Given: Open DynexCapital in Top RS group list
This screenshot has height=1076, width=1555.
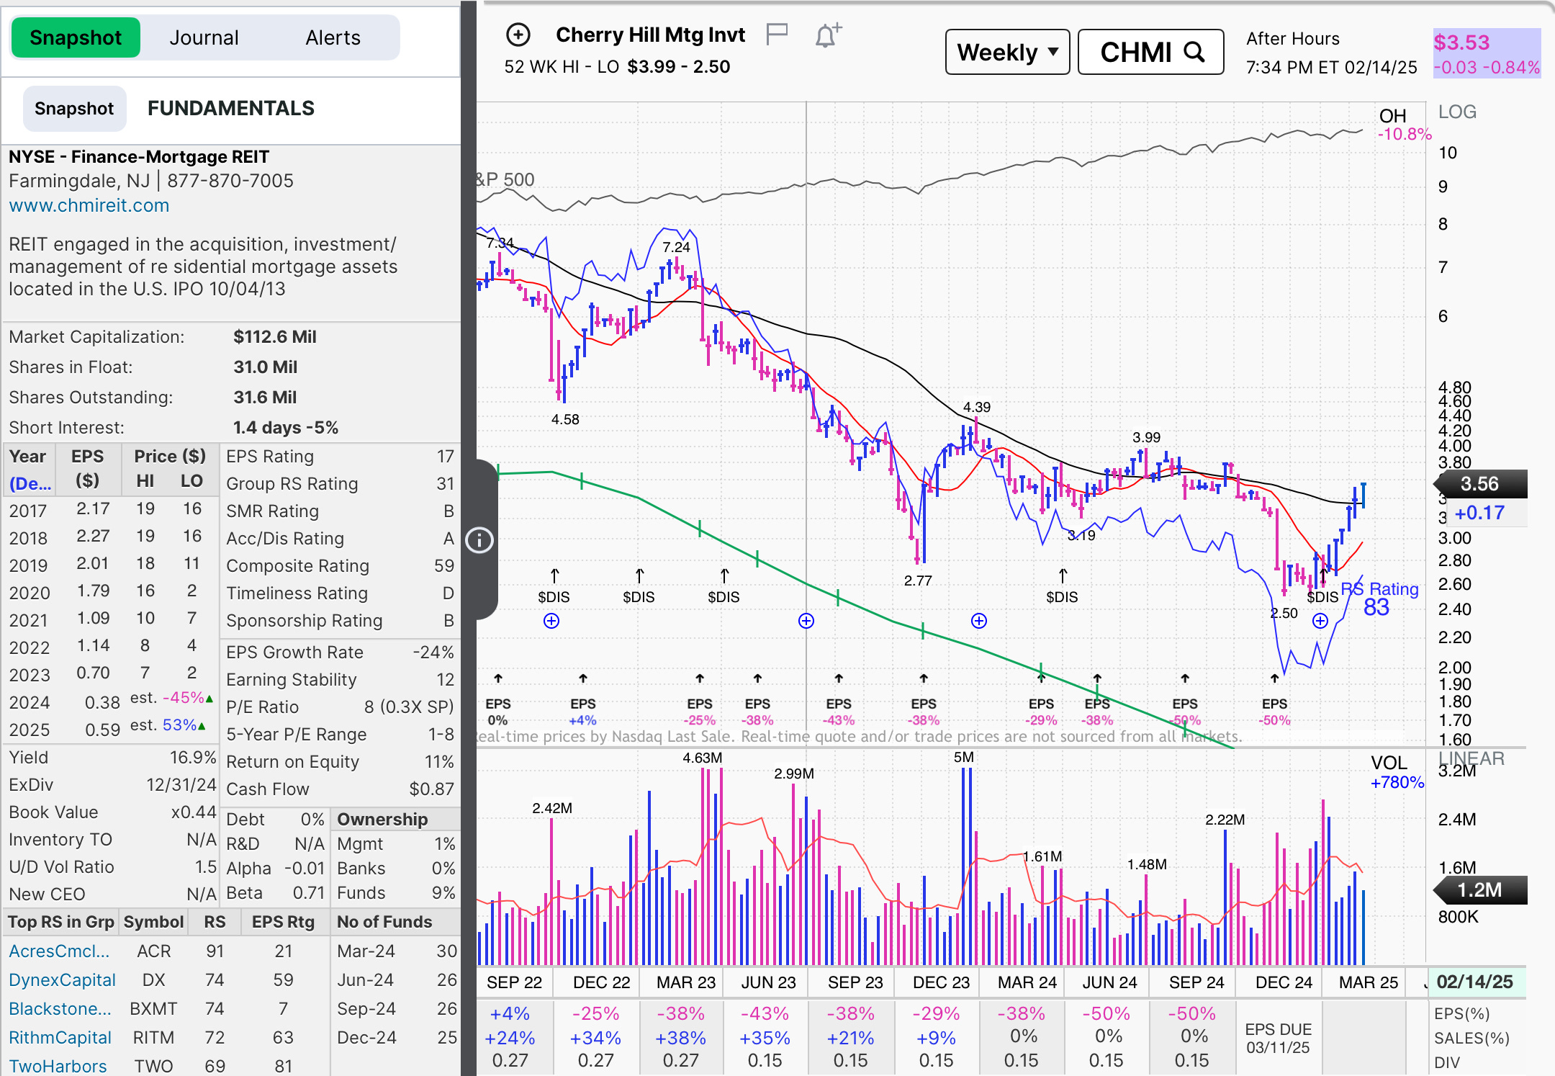Looking at the screenshot, I should (62, 979).
